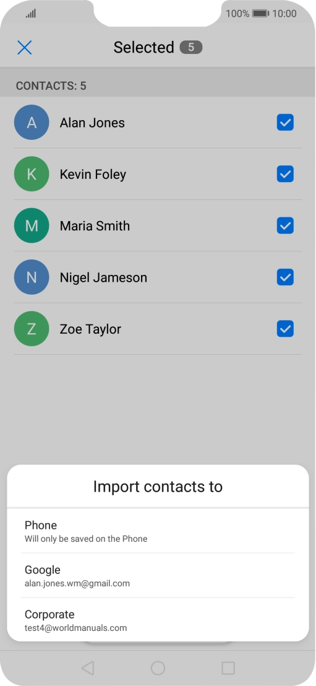The image size is (316, 686).
Task: Tap Kevin Foley avatar circle
Action: pos(32,174)
